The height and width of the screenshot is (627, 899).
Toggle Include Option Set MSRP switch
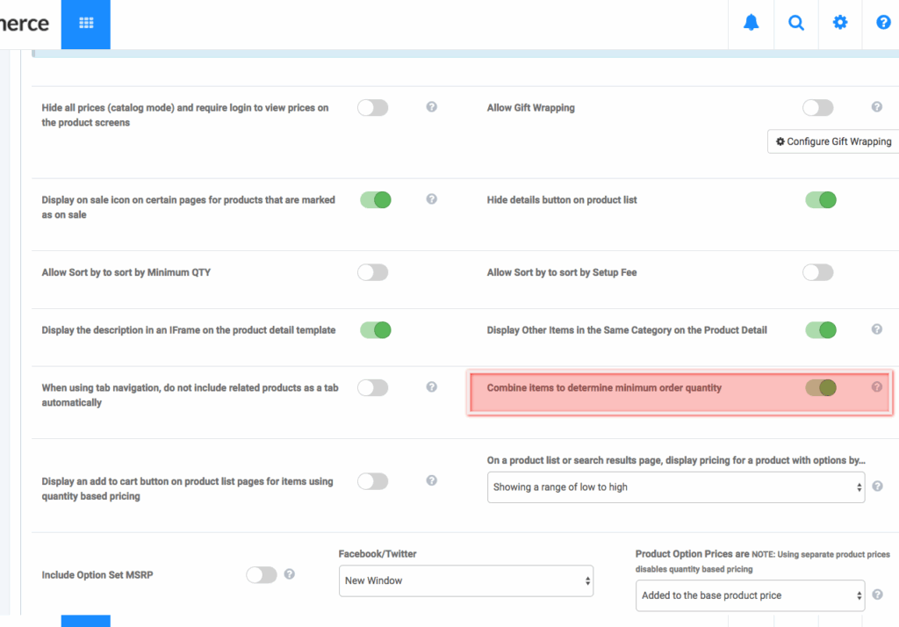[262, 574]
